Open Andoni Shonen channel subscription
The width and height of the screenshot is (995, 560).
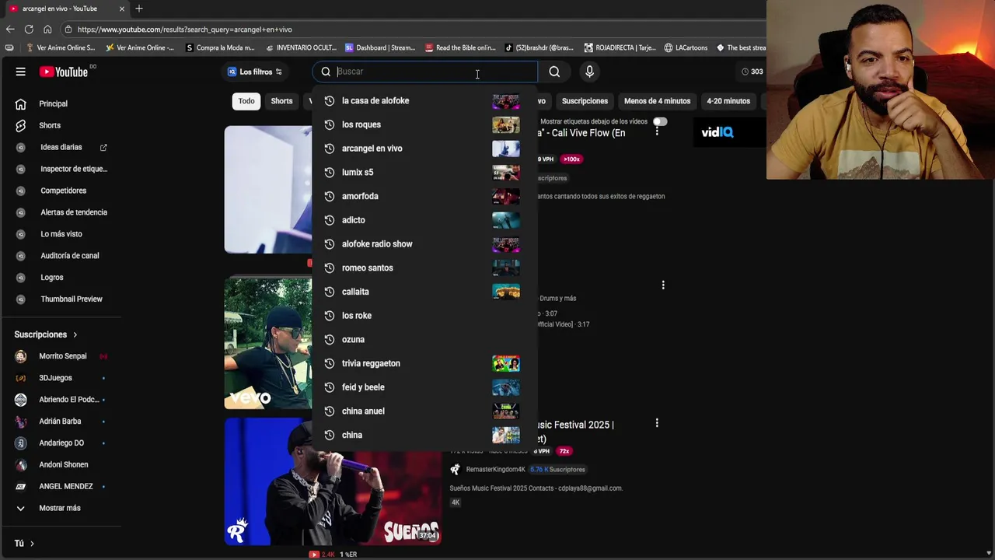[63, 465]
